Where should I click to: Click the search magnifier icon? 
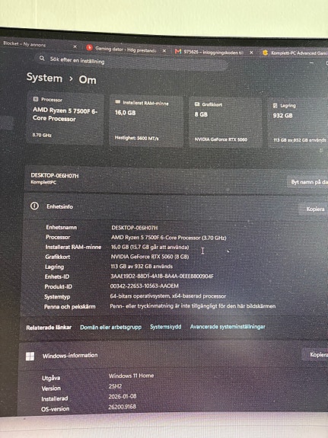pos(42,58)
